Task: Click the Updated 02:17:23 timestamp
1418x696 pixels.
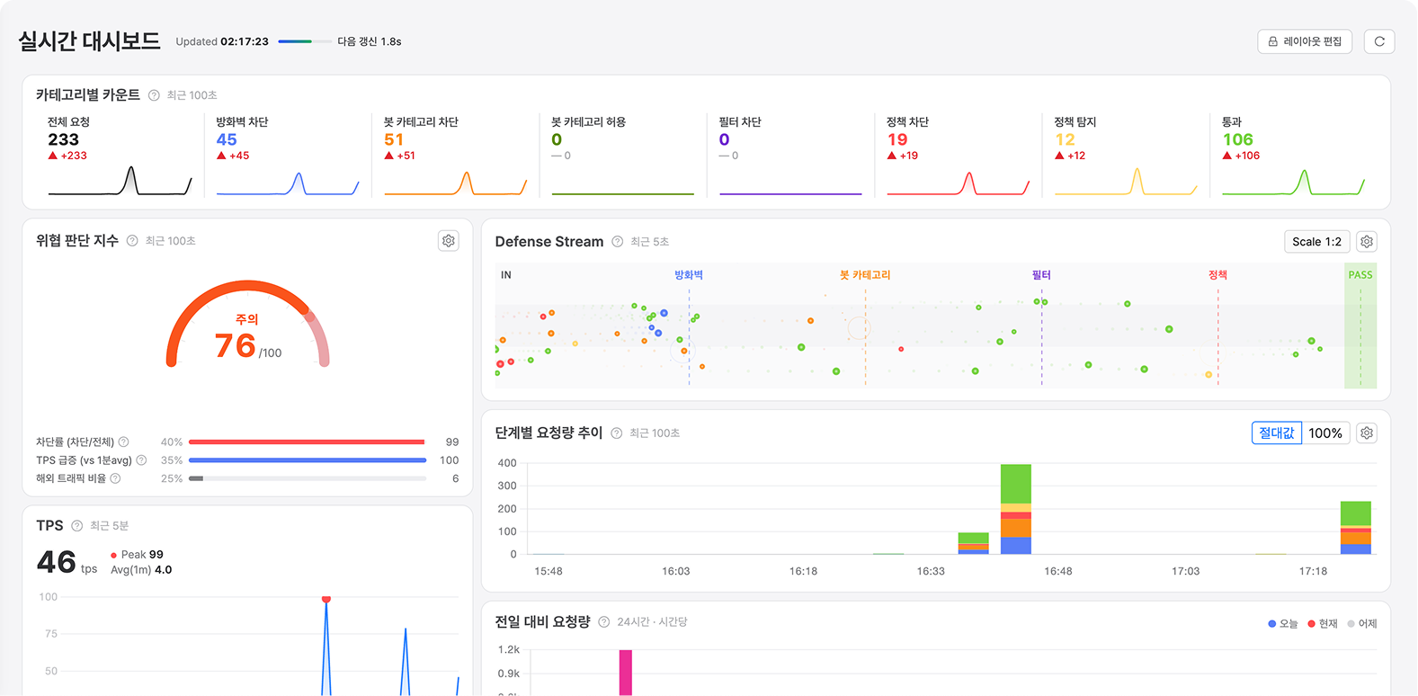Action: (222, 41)
